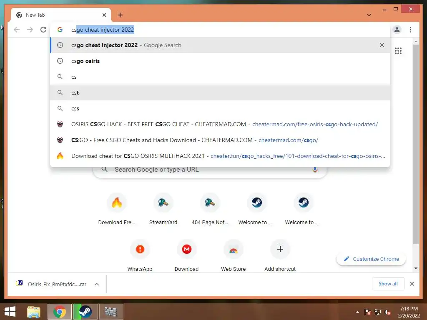Viewport: 427px width, 320px height.
Task: Open CSGO OSIRIS MULTIHACK 2021 suggestion
Action: tap(220, 156)
